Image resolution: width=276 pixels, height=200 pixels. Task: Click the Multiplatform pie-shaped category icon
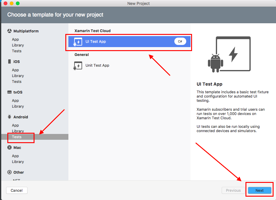9,31
